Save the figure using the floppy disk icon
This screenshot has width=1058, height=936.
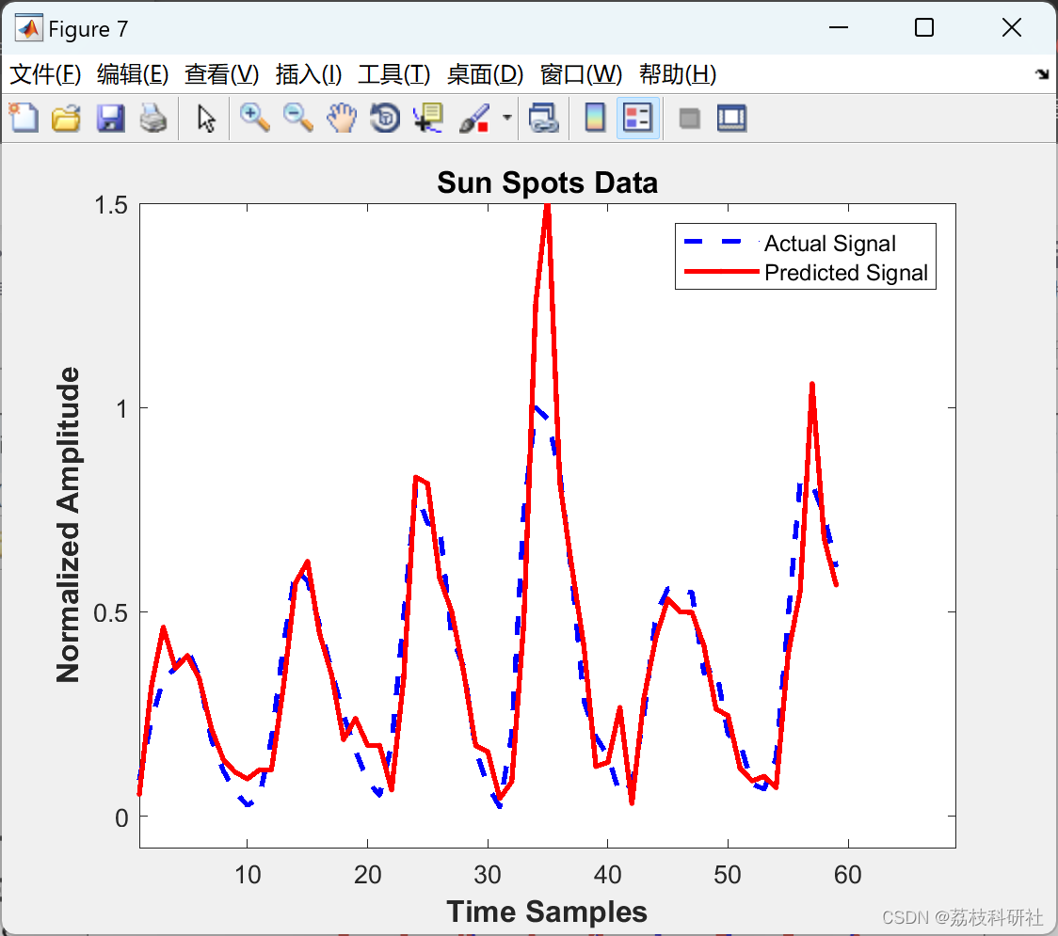(110, 118)
